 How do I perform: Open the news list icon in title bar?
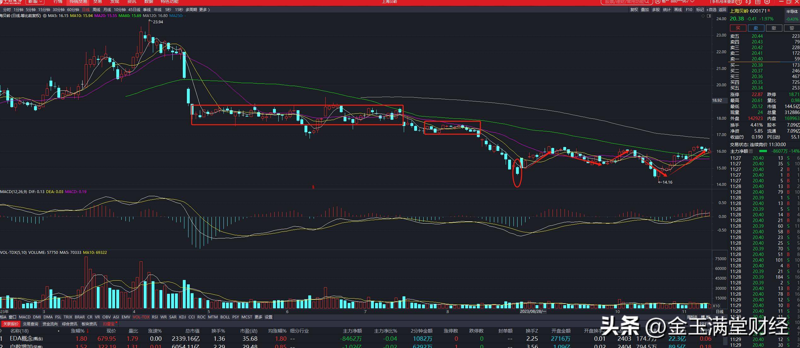point(758,2)
